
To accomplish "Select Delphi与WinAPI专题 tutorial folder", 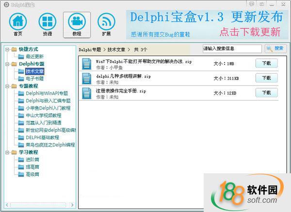I will [x=47, y=93].
